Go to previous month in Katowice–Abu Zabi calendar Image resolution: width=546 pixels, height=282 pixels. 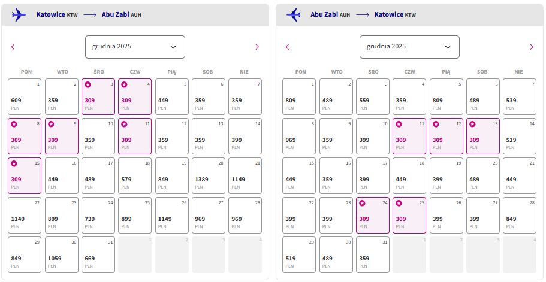pyautogui.click(x=13, y=47)
